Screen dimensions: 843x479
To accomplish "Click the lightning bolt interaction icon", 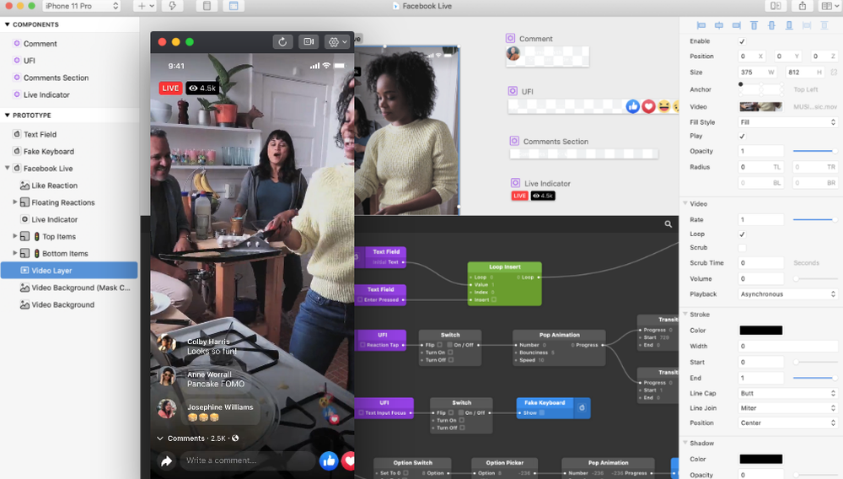I will [173, 6].
